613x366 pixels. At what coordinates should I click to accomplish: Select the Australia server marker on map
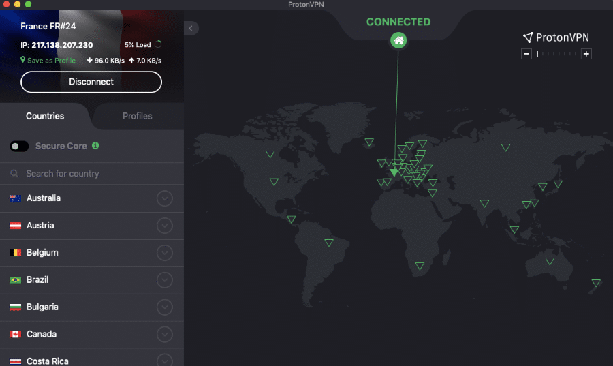(x=550, y=261)
